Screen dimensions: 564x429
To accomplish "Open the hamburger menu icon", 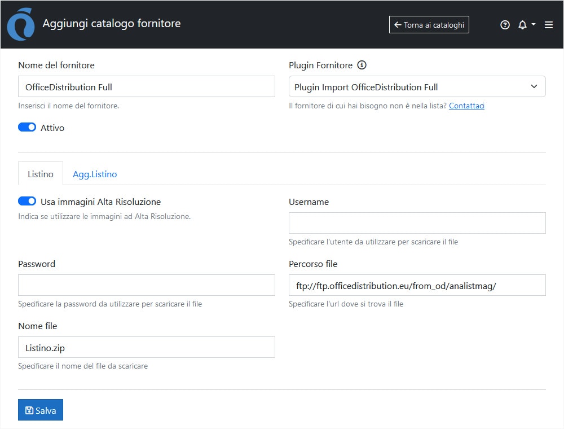I will click(x=549, y=25).
